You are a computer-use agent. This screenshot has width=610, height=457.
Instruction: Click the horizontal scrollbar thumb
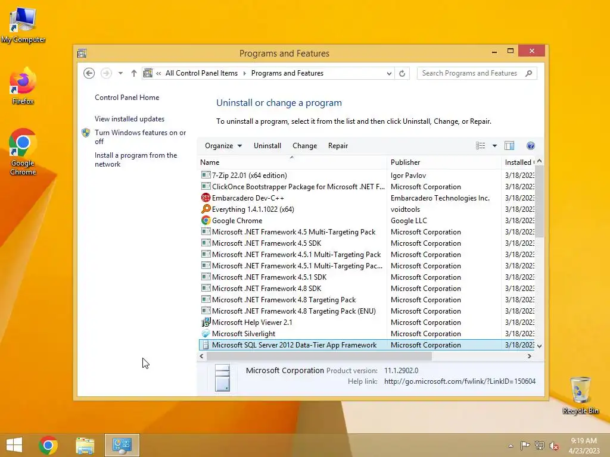point(319,356)
